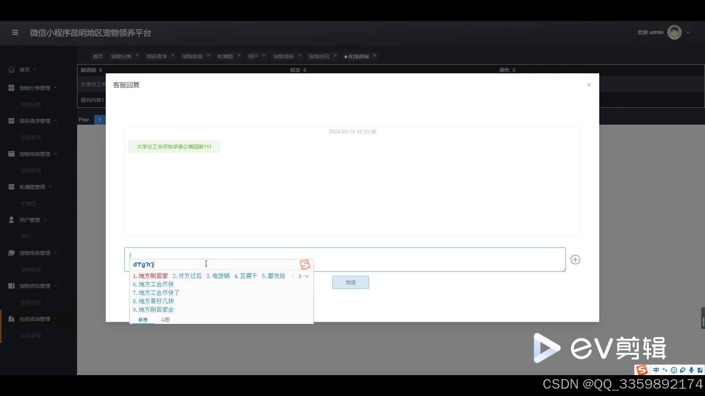Expand the 宠物分类管理 sidebar menu
Screen dimensions: 705x396
(x=35, y=88)
